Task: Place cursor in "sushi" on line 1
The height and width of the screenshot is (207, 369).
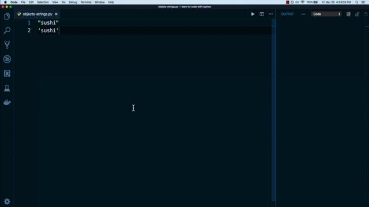Action: [48, 23]
